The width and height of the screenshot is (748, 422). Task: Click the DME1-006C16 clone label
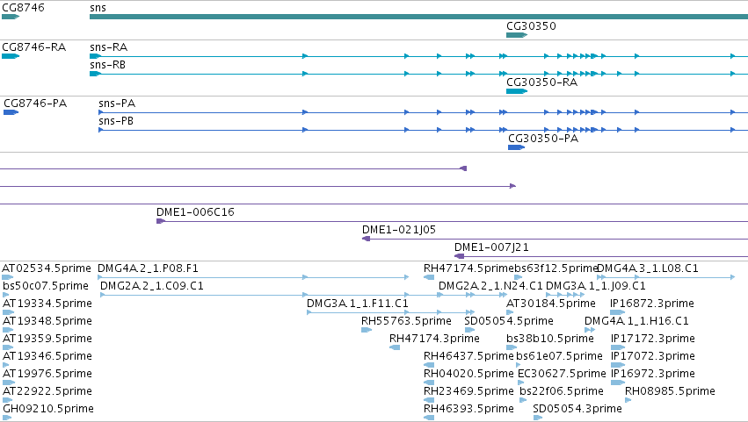pos(196,212)
